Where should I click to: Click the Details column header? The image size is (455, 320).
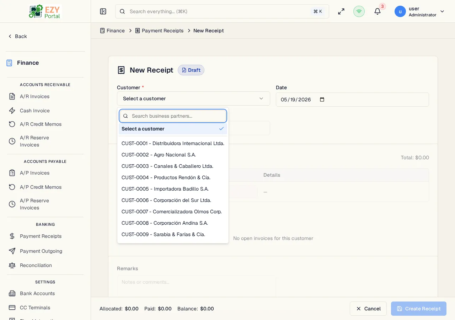pos(272,175)
